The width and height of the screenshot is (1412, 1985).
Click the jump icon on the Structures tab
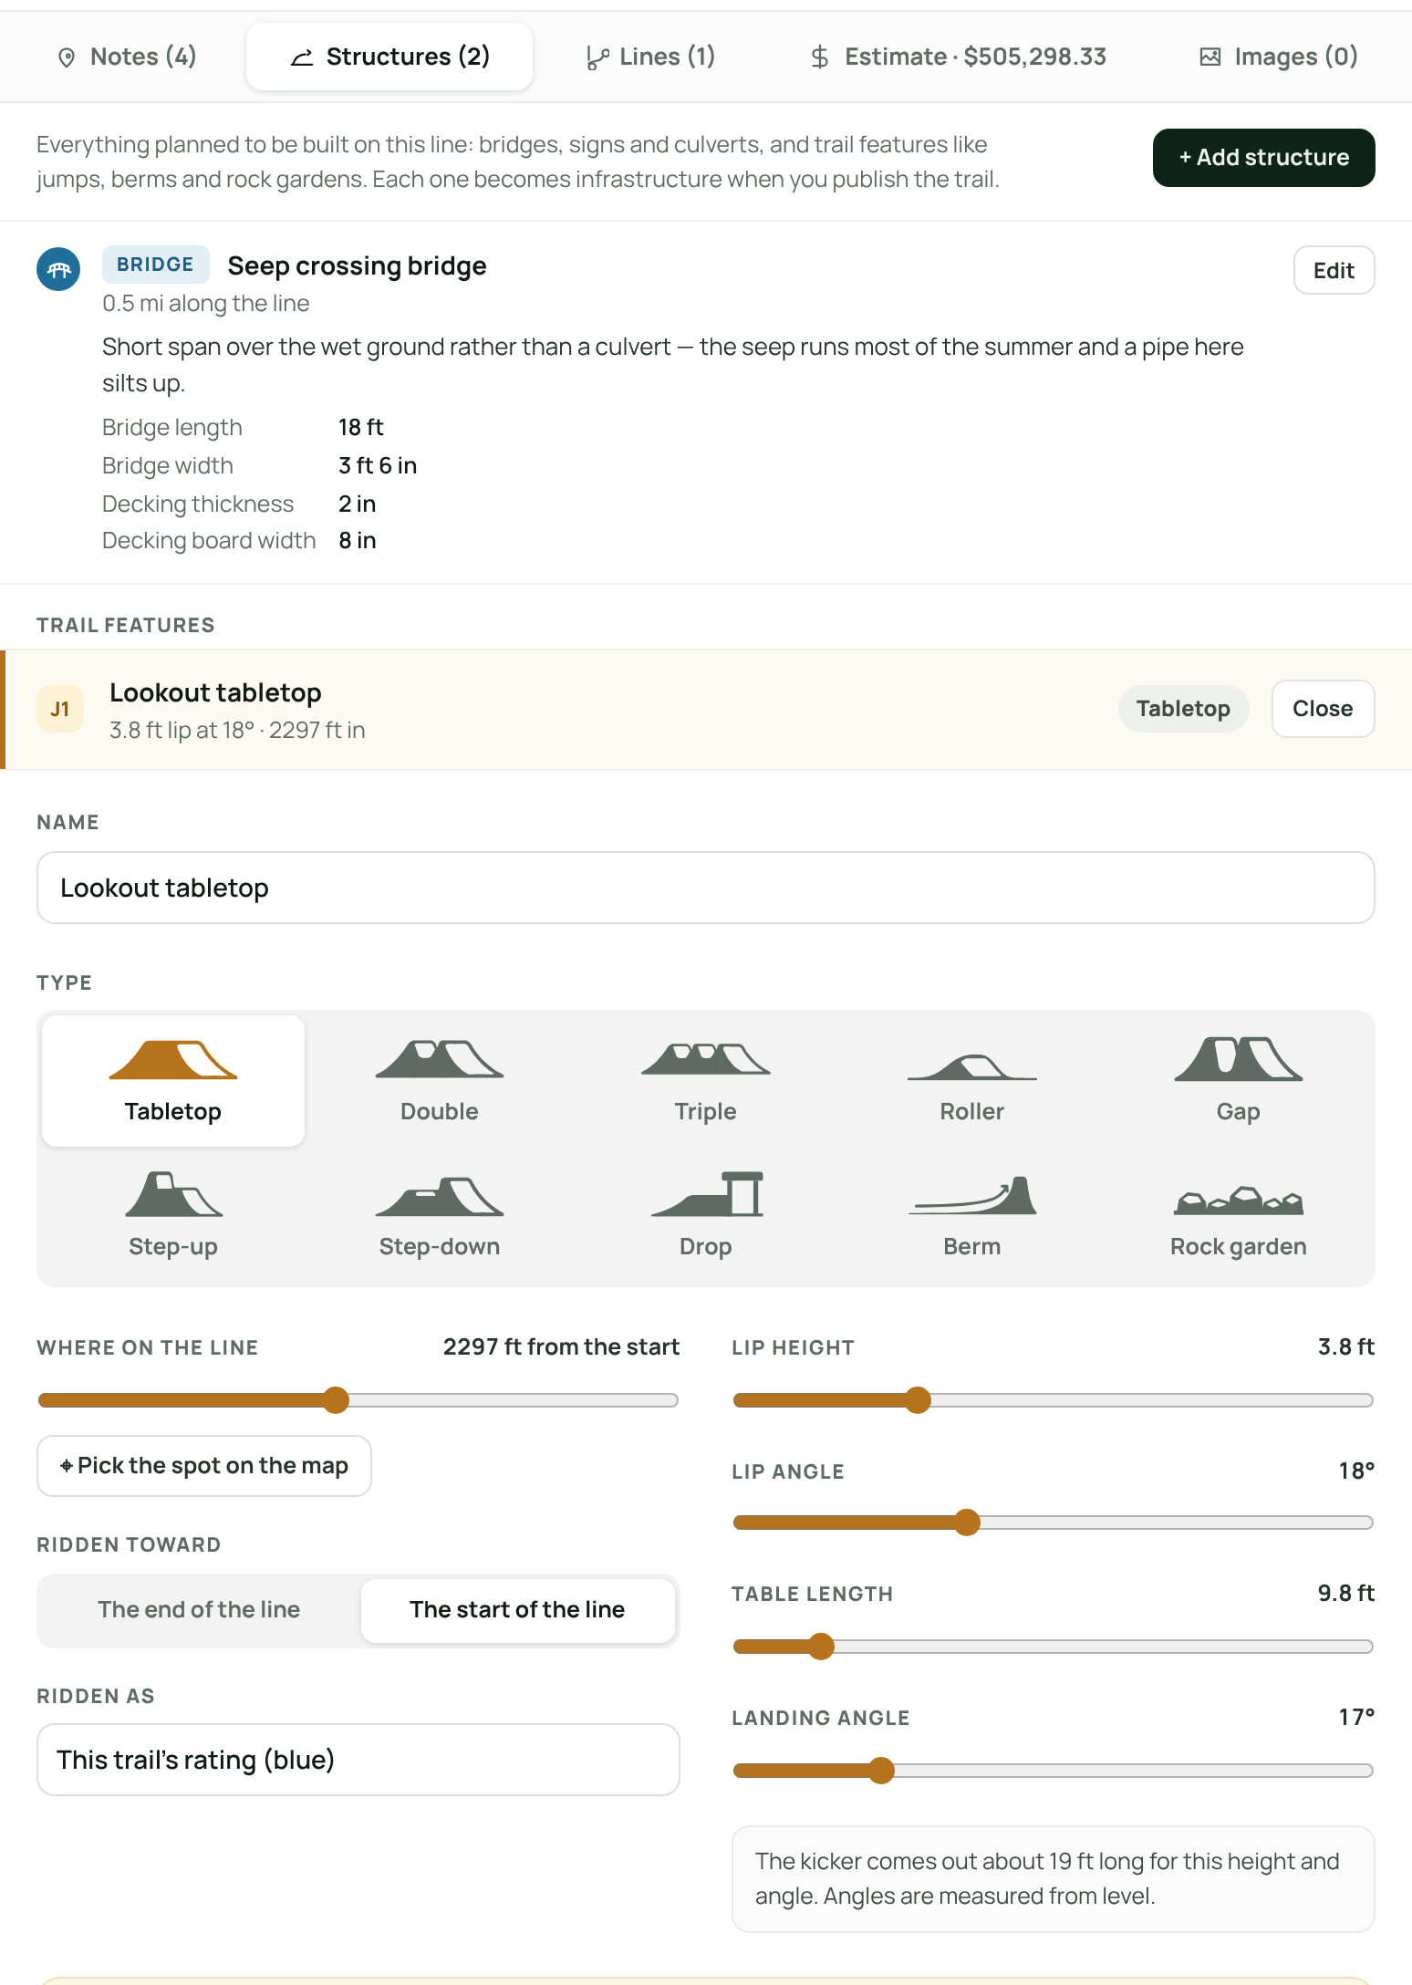tap(302, 57)
